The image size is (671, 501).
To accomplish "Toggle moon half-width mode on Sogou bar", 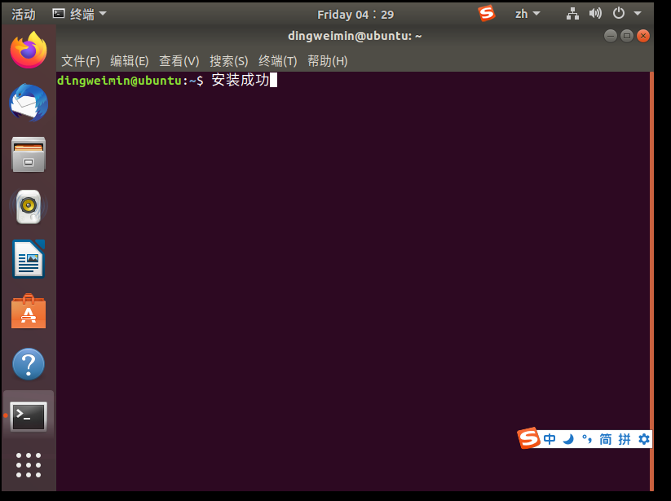I will tap(568, 439).
